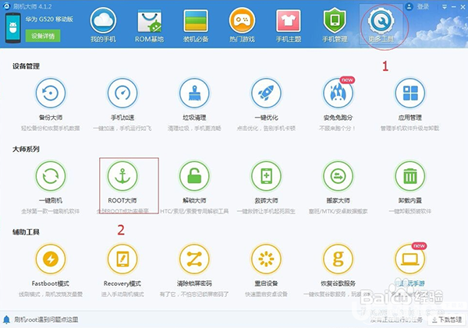The height and width of the screenshot is (328, 468).
Task: Click the 刷机大师 logo in the title bar
Action: 6,6
